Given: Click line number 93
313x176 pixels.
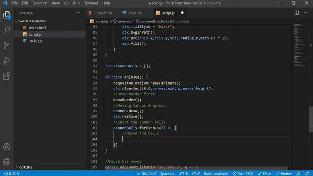Looking at the screenshot, I should (x=95, y=77).
